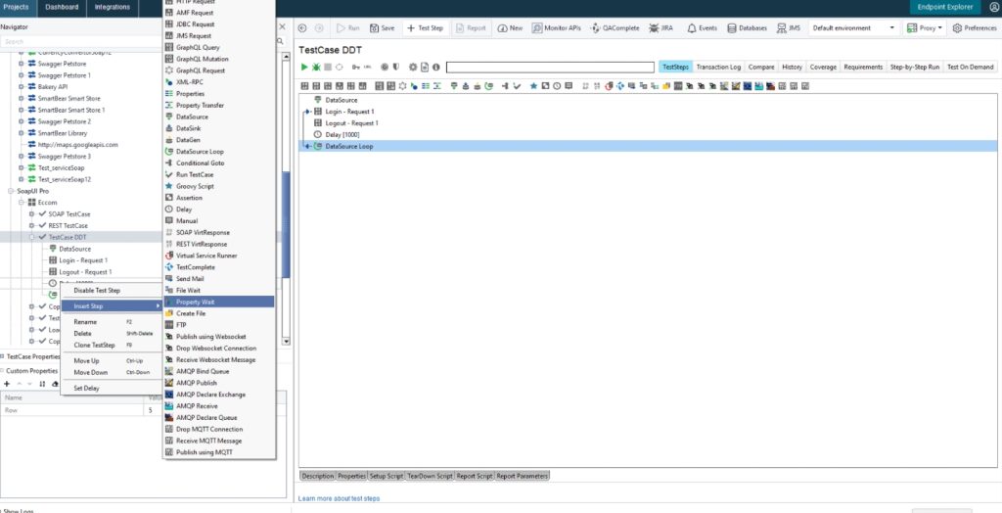The height and width of the screenshot is (513, 1002).
Task: Click the shield security icon in TestCase toolbar
Action: point(395,68)
